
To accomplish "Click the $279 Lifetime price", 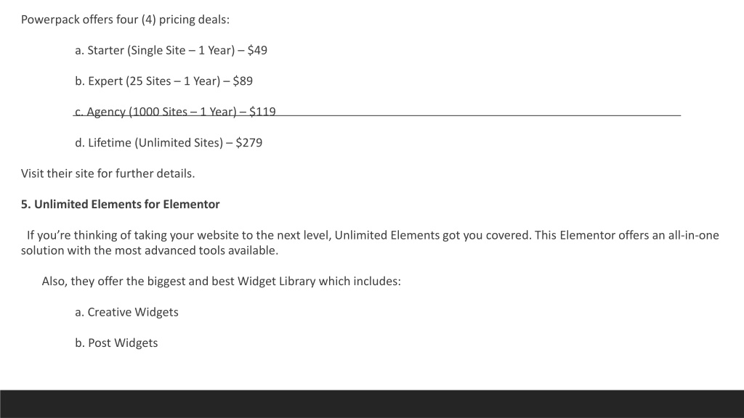I will [249, 143].
